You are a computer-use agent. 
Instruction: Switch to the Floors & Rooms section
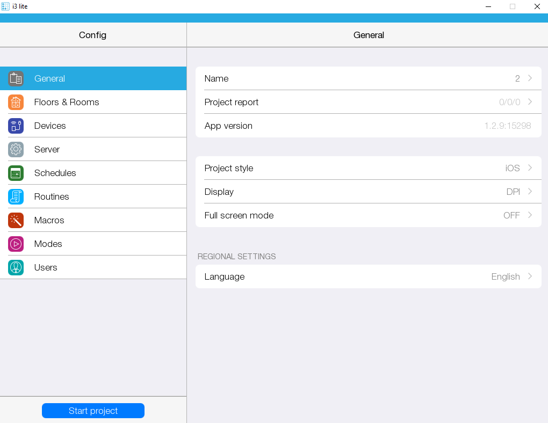[67, 102]
